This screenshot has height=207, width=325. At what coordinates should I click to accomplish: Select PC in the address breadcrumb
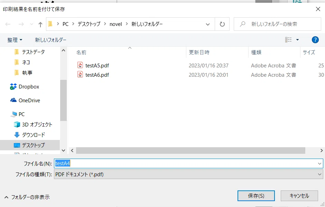tap(65, 24)
